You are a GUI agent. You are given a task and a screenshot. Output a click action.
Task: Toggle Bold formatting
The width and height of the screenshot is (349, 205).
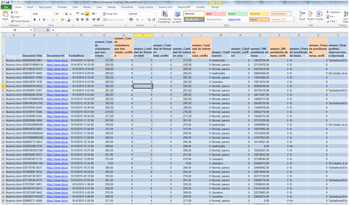tap(35, 20)
